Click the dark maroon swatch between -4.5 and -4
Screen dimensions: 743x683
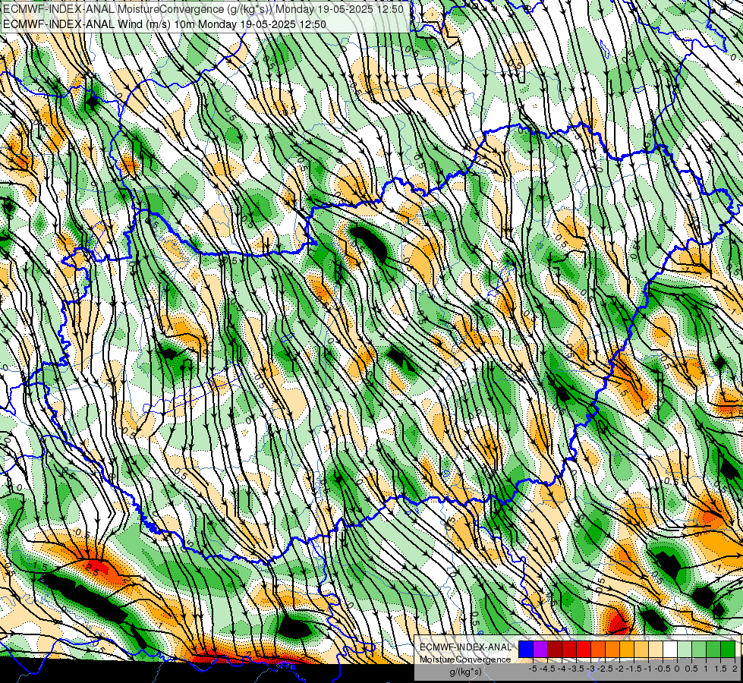click(555, 649)
